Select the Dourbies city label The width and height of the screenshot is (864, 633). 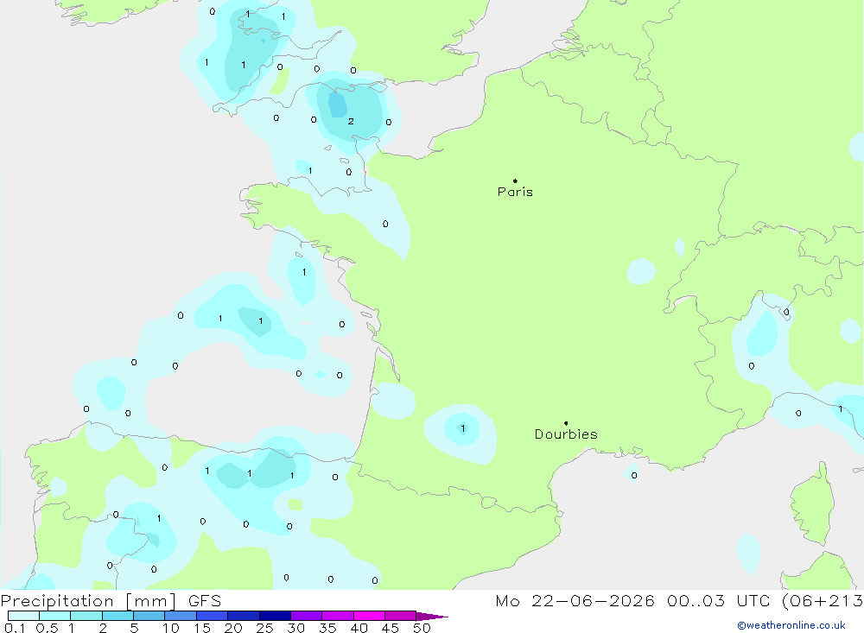click(x=566, y=434)
